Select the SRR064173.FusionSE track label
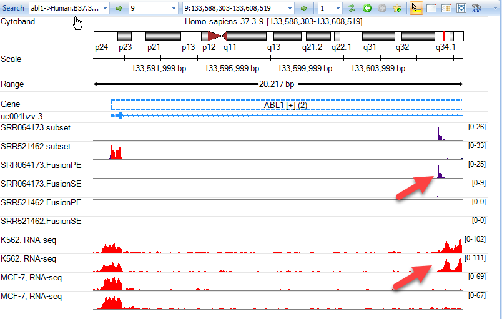Viewport: 502px width, 319px height. pyautogui.click(x=41, y=184)
